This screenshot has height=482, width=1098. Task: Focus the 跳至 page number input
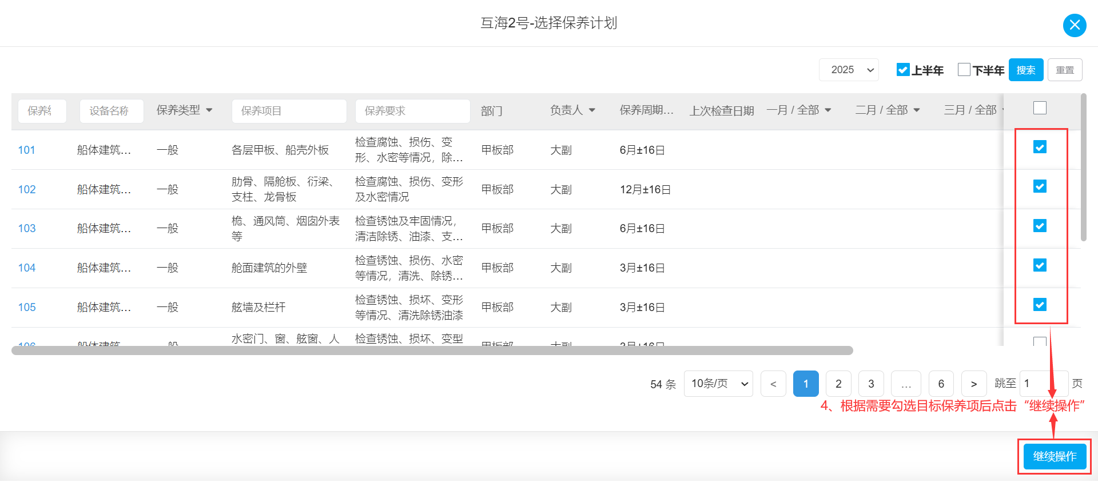point(1044,384)
